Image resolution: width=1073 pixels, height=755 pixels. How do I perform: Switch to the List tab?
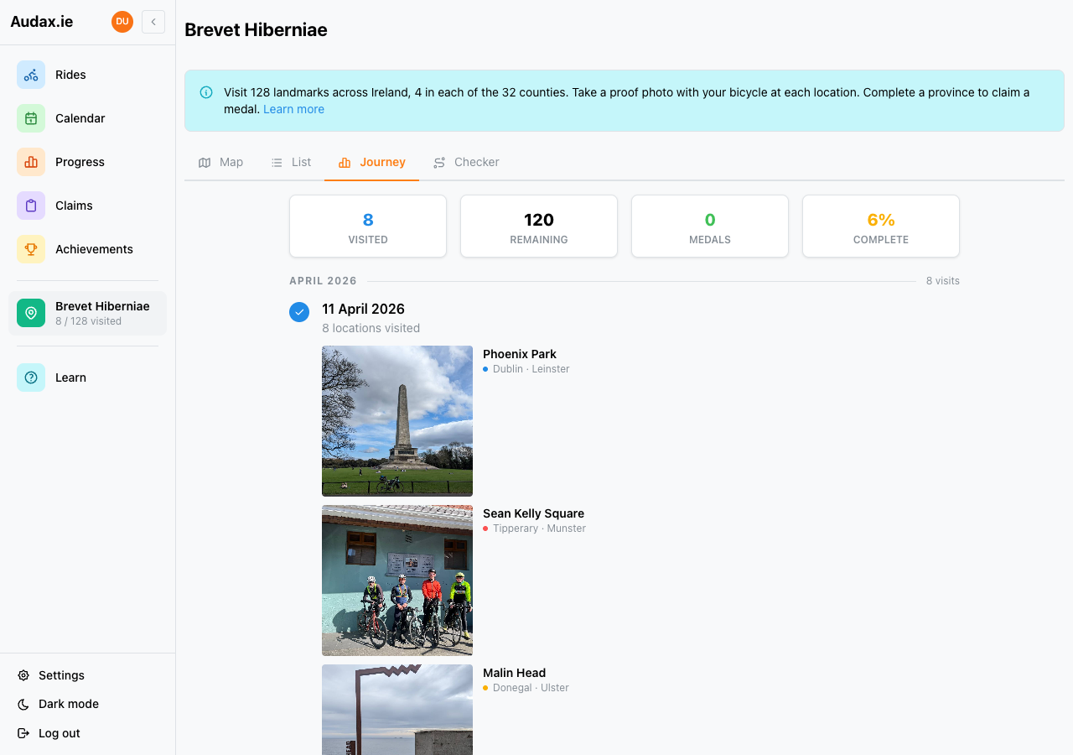[x=291, y=162]
